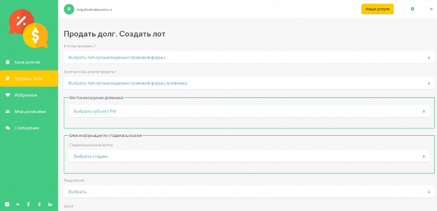Click the Залог field label
The width and height of the screenshot is (437, 211).
[69, 206]
